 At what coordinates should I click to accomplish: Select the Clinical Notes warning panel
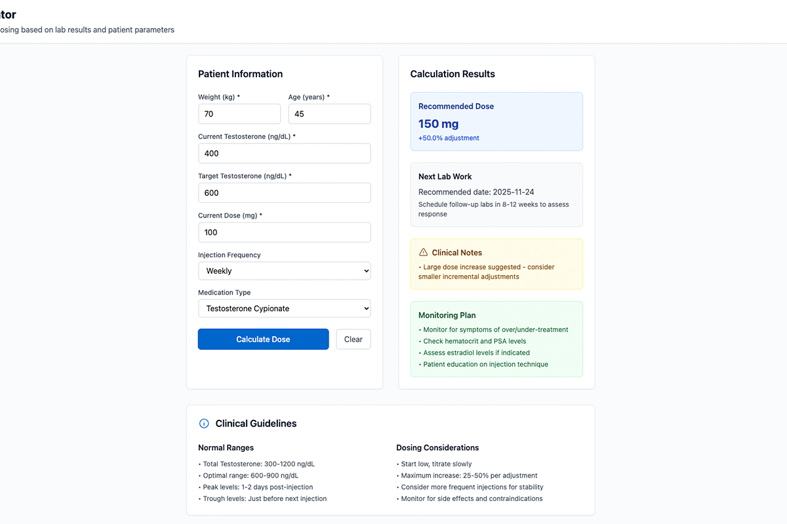496,263
